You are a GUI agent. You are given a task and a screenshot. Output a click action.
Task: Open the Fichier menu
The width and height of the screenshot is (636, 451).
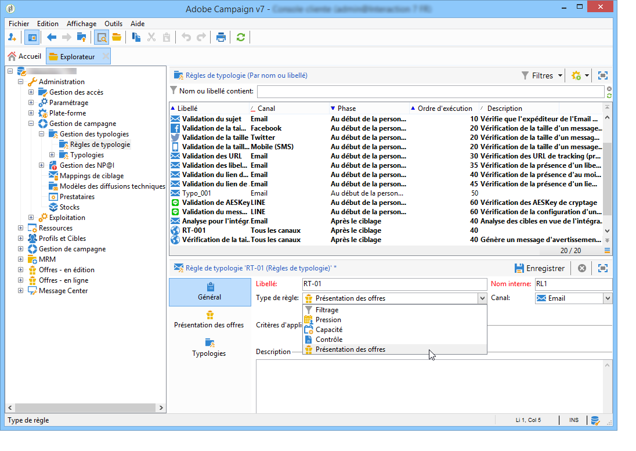19,24
